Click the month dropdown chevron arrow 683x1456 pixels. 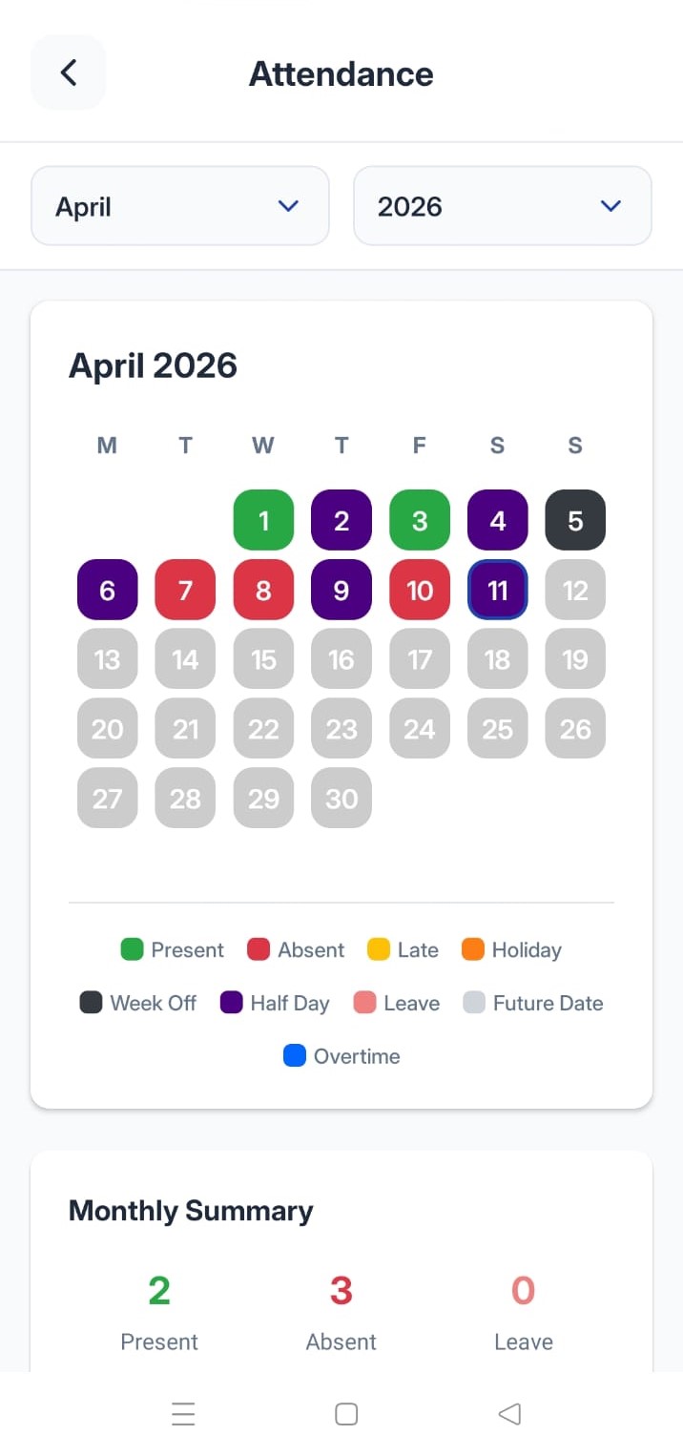288,206
